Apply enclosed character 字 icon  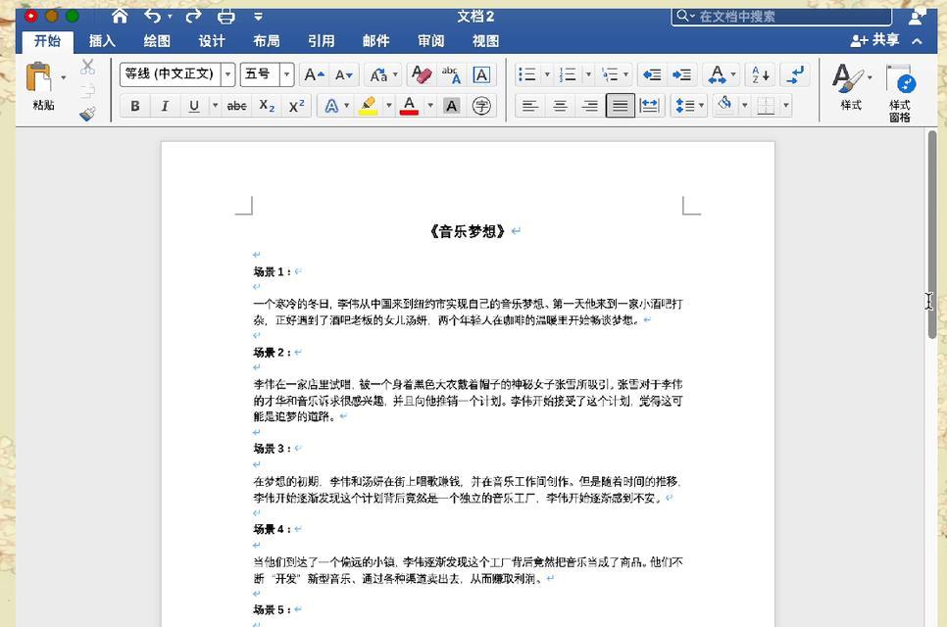coord(481,106)
